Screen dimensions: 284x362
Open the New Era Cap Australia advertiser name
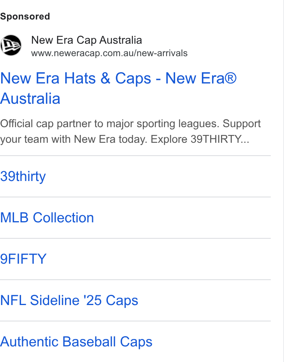(x=86, y=40)
